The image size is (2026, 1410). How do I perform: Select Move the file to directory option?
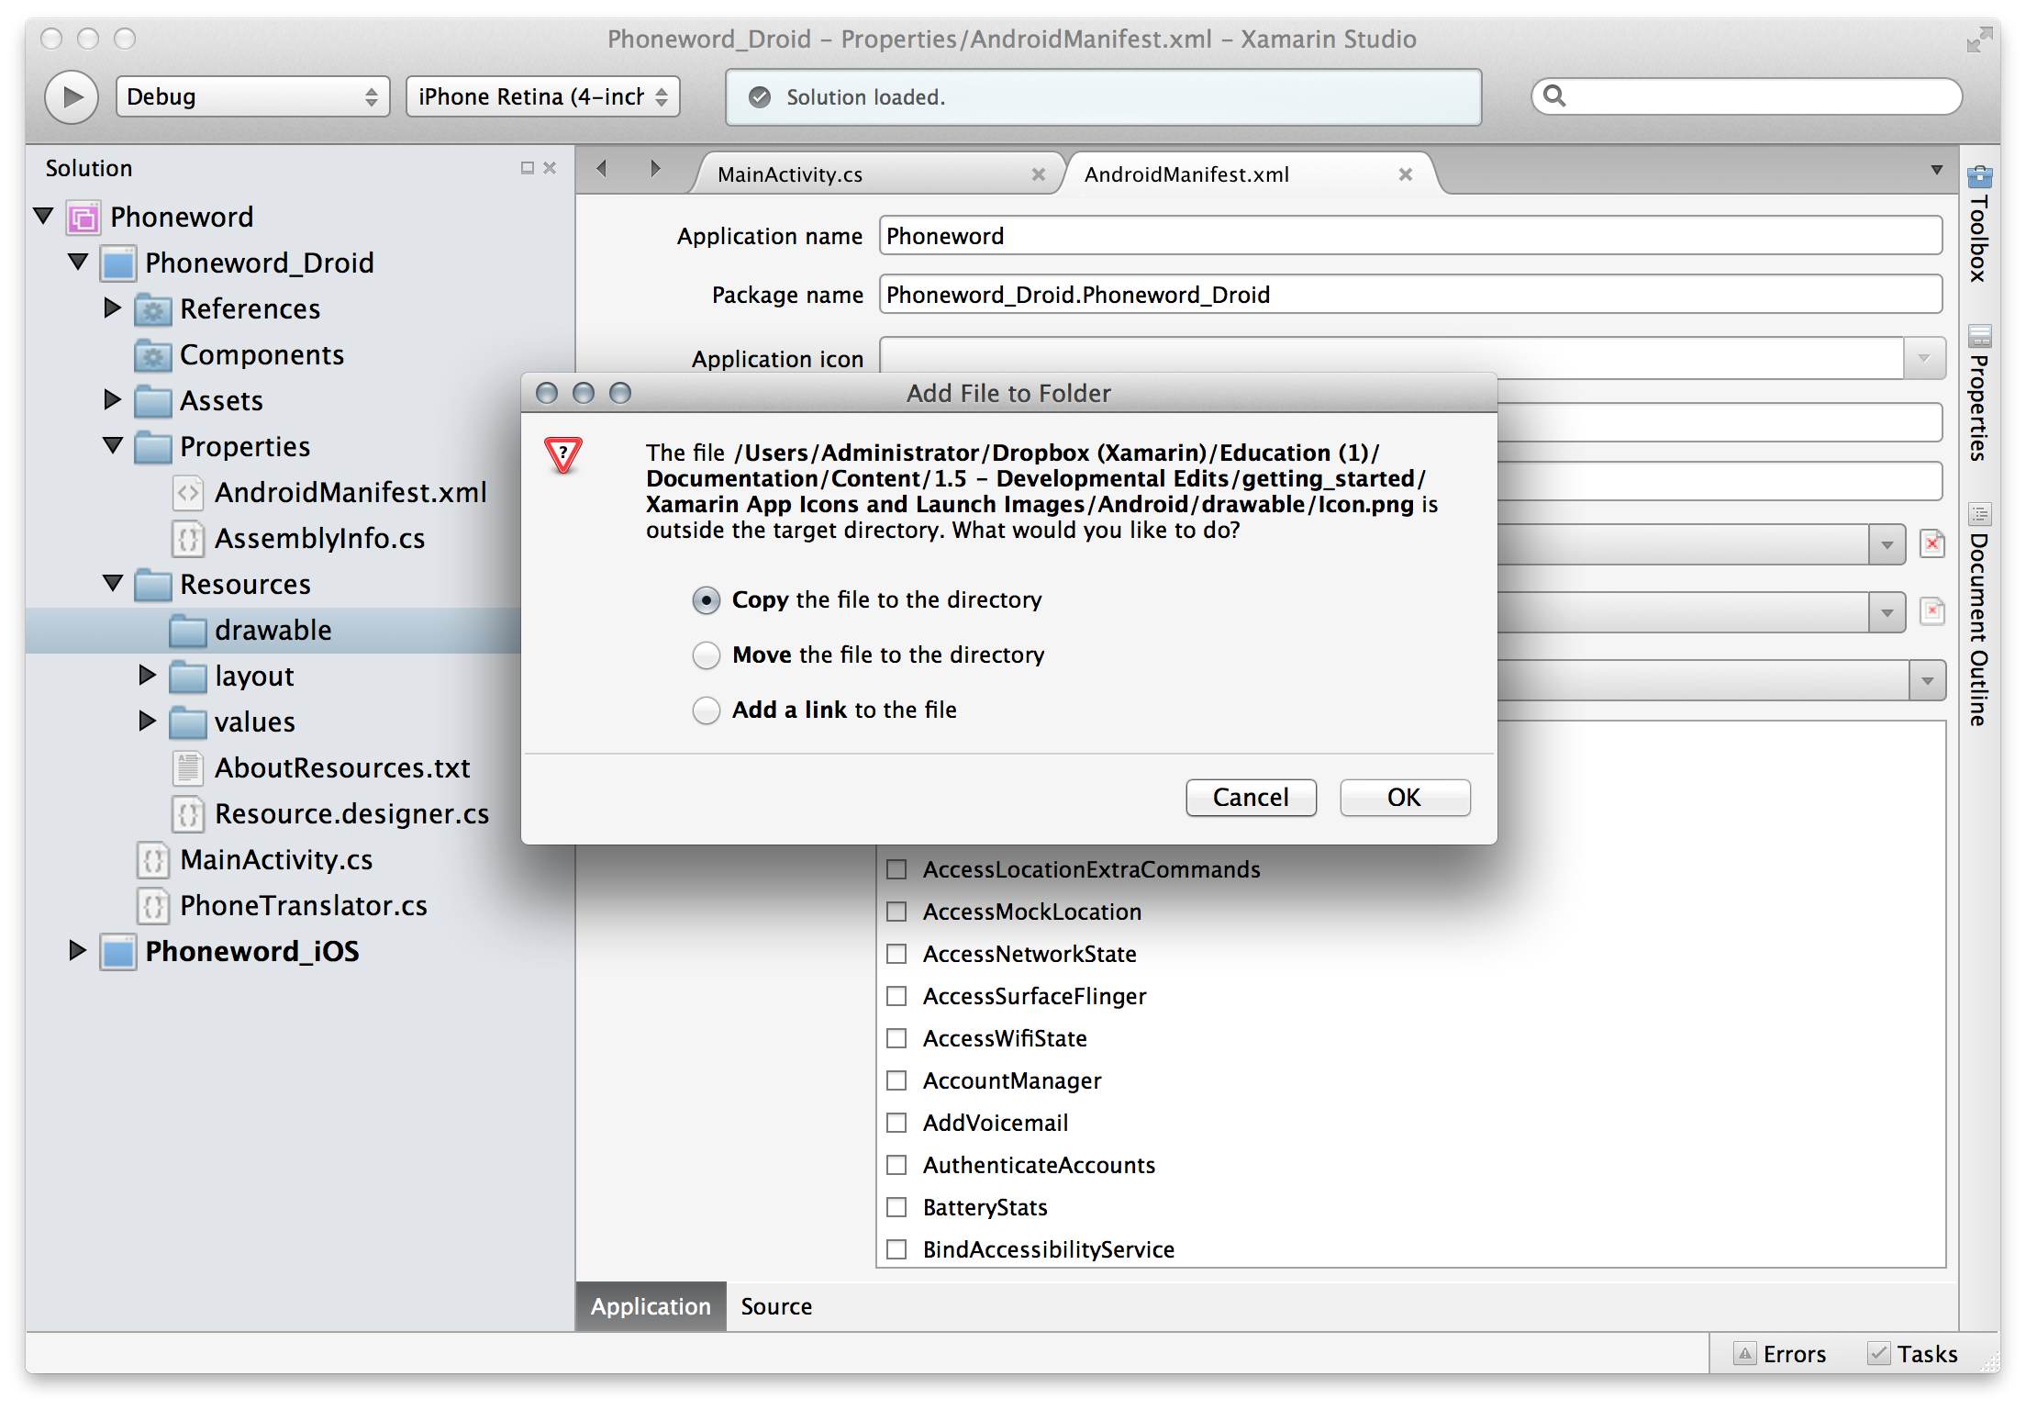click(707, 655)
